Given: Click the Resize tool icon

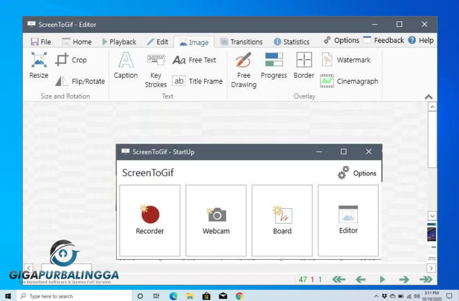Looking at the screenshot, I should (x=39, y=60).
